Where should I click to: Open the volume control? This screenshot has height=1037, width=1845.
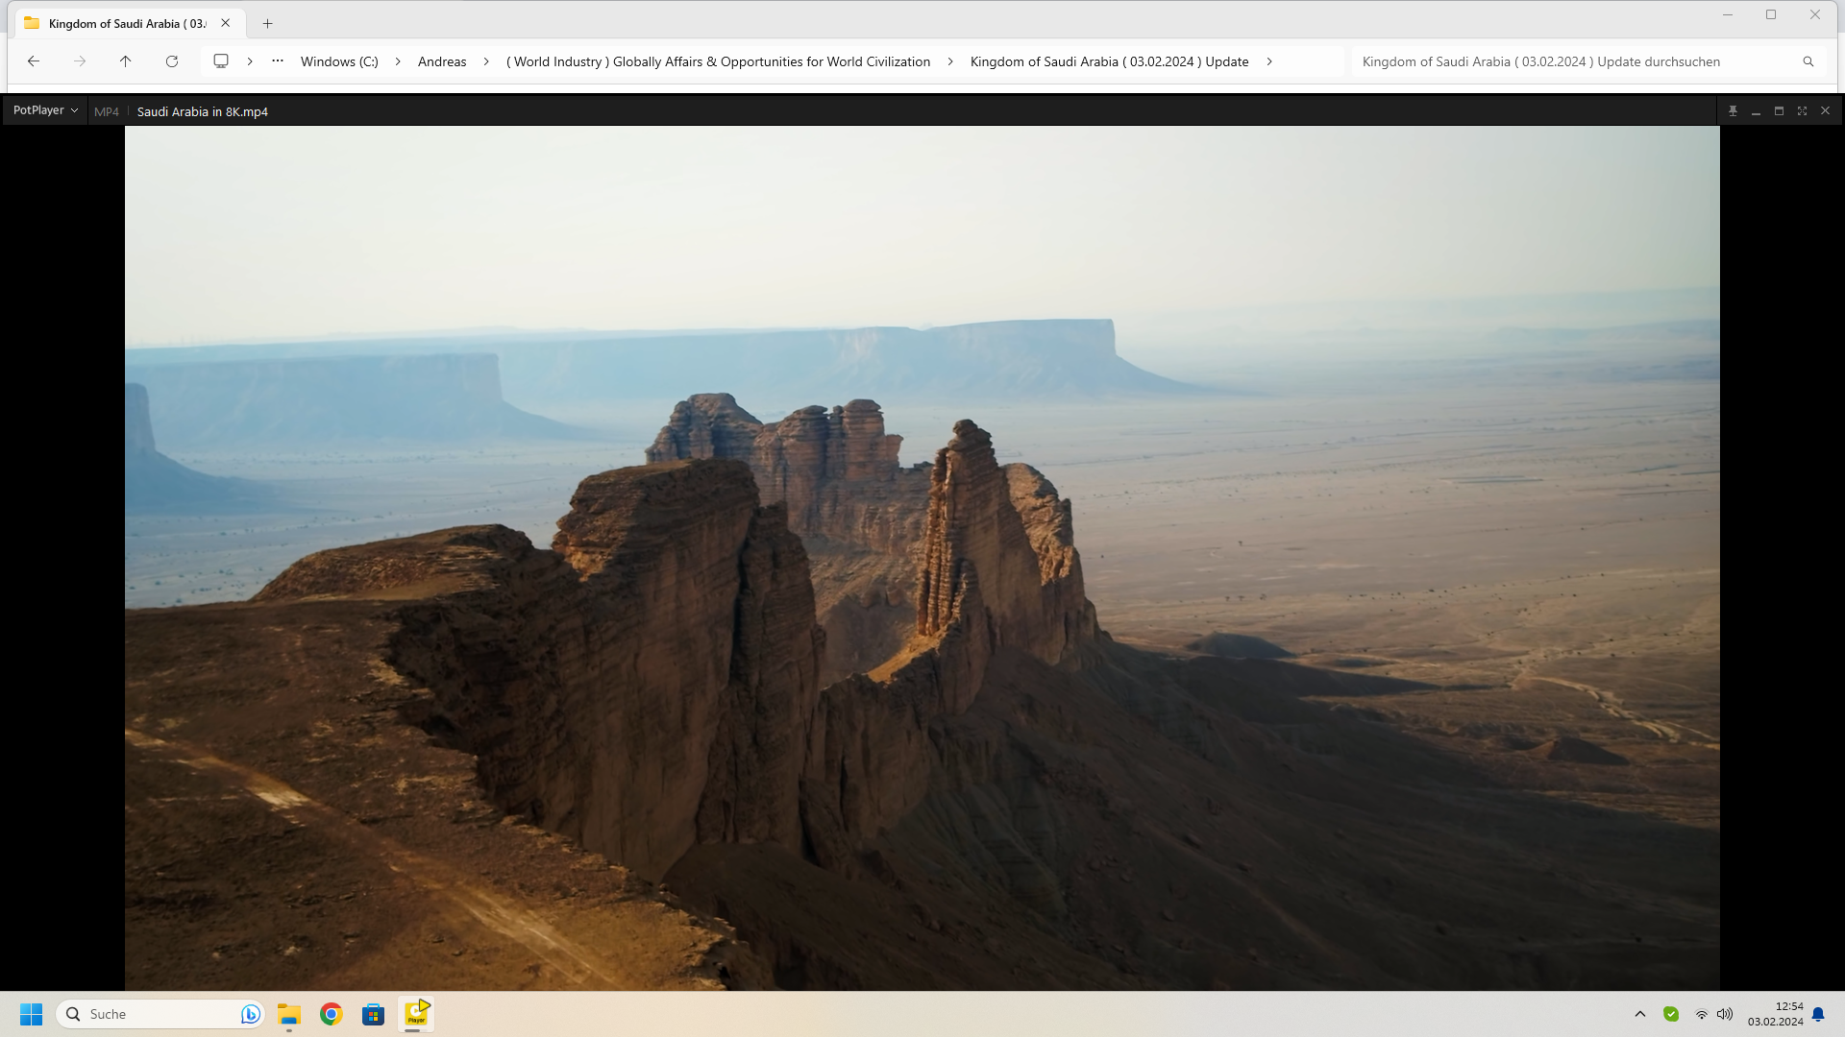tap(1725, 1014)
